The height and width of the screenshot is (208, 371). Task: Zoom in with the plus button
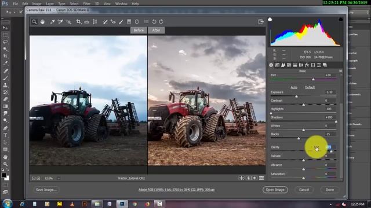point(38,179)
